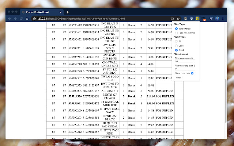Select the ONN WALL UNI 2.4 WHT cell
The width and height of the screenshot is (234, 146).
point(110,64)
